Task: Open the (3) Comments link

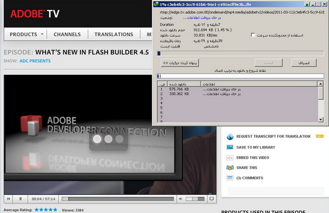Action: tap(250, 178)
